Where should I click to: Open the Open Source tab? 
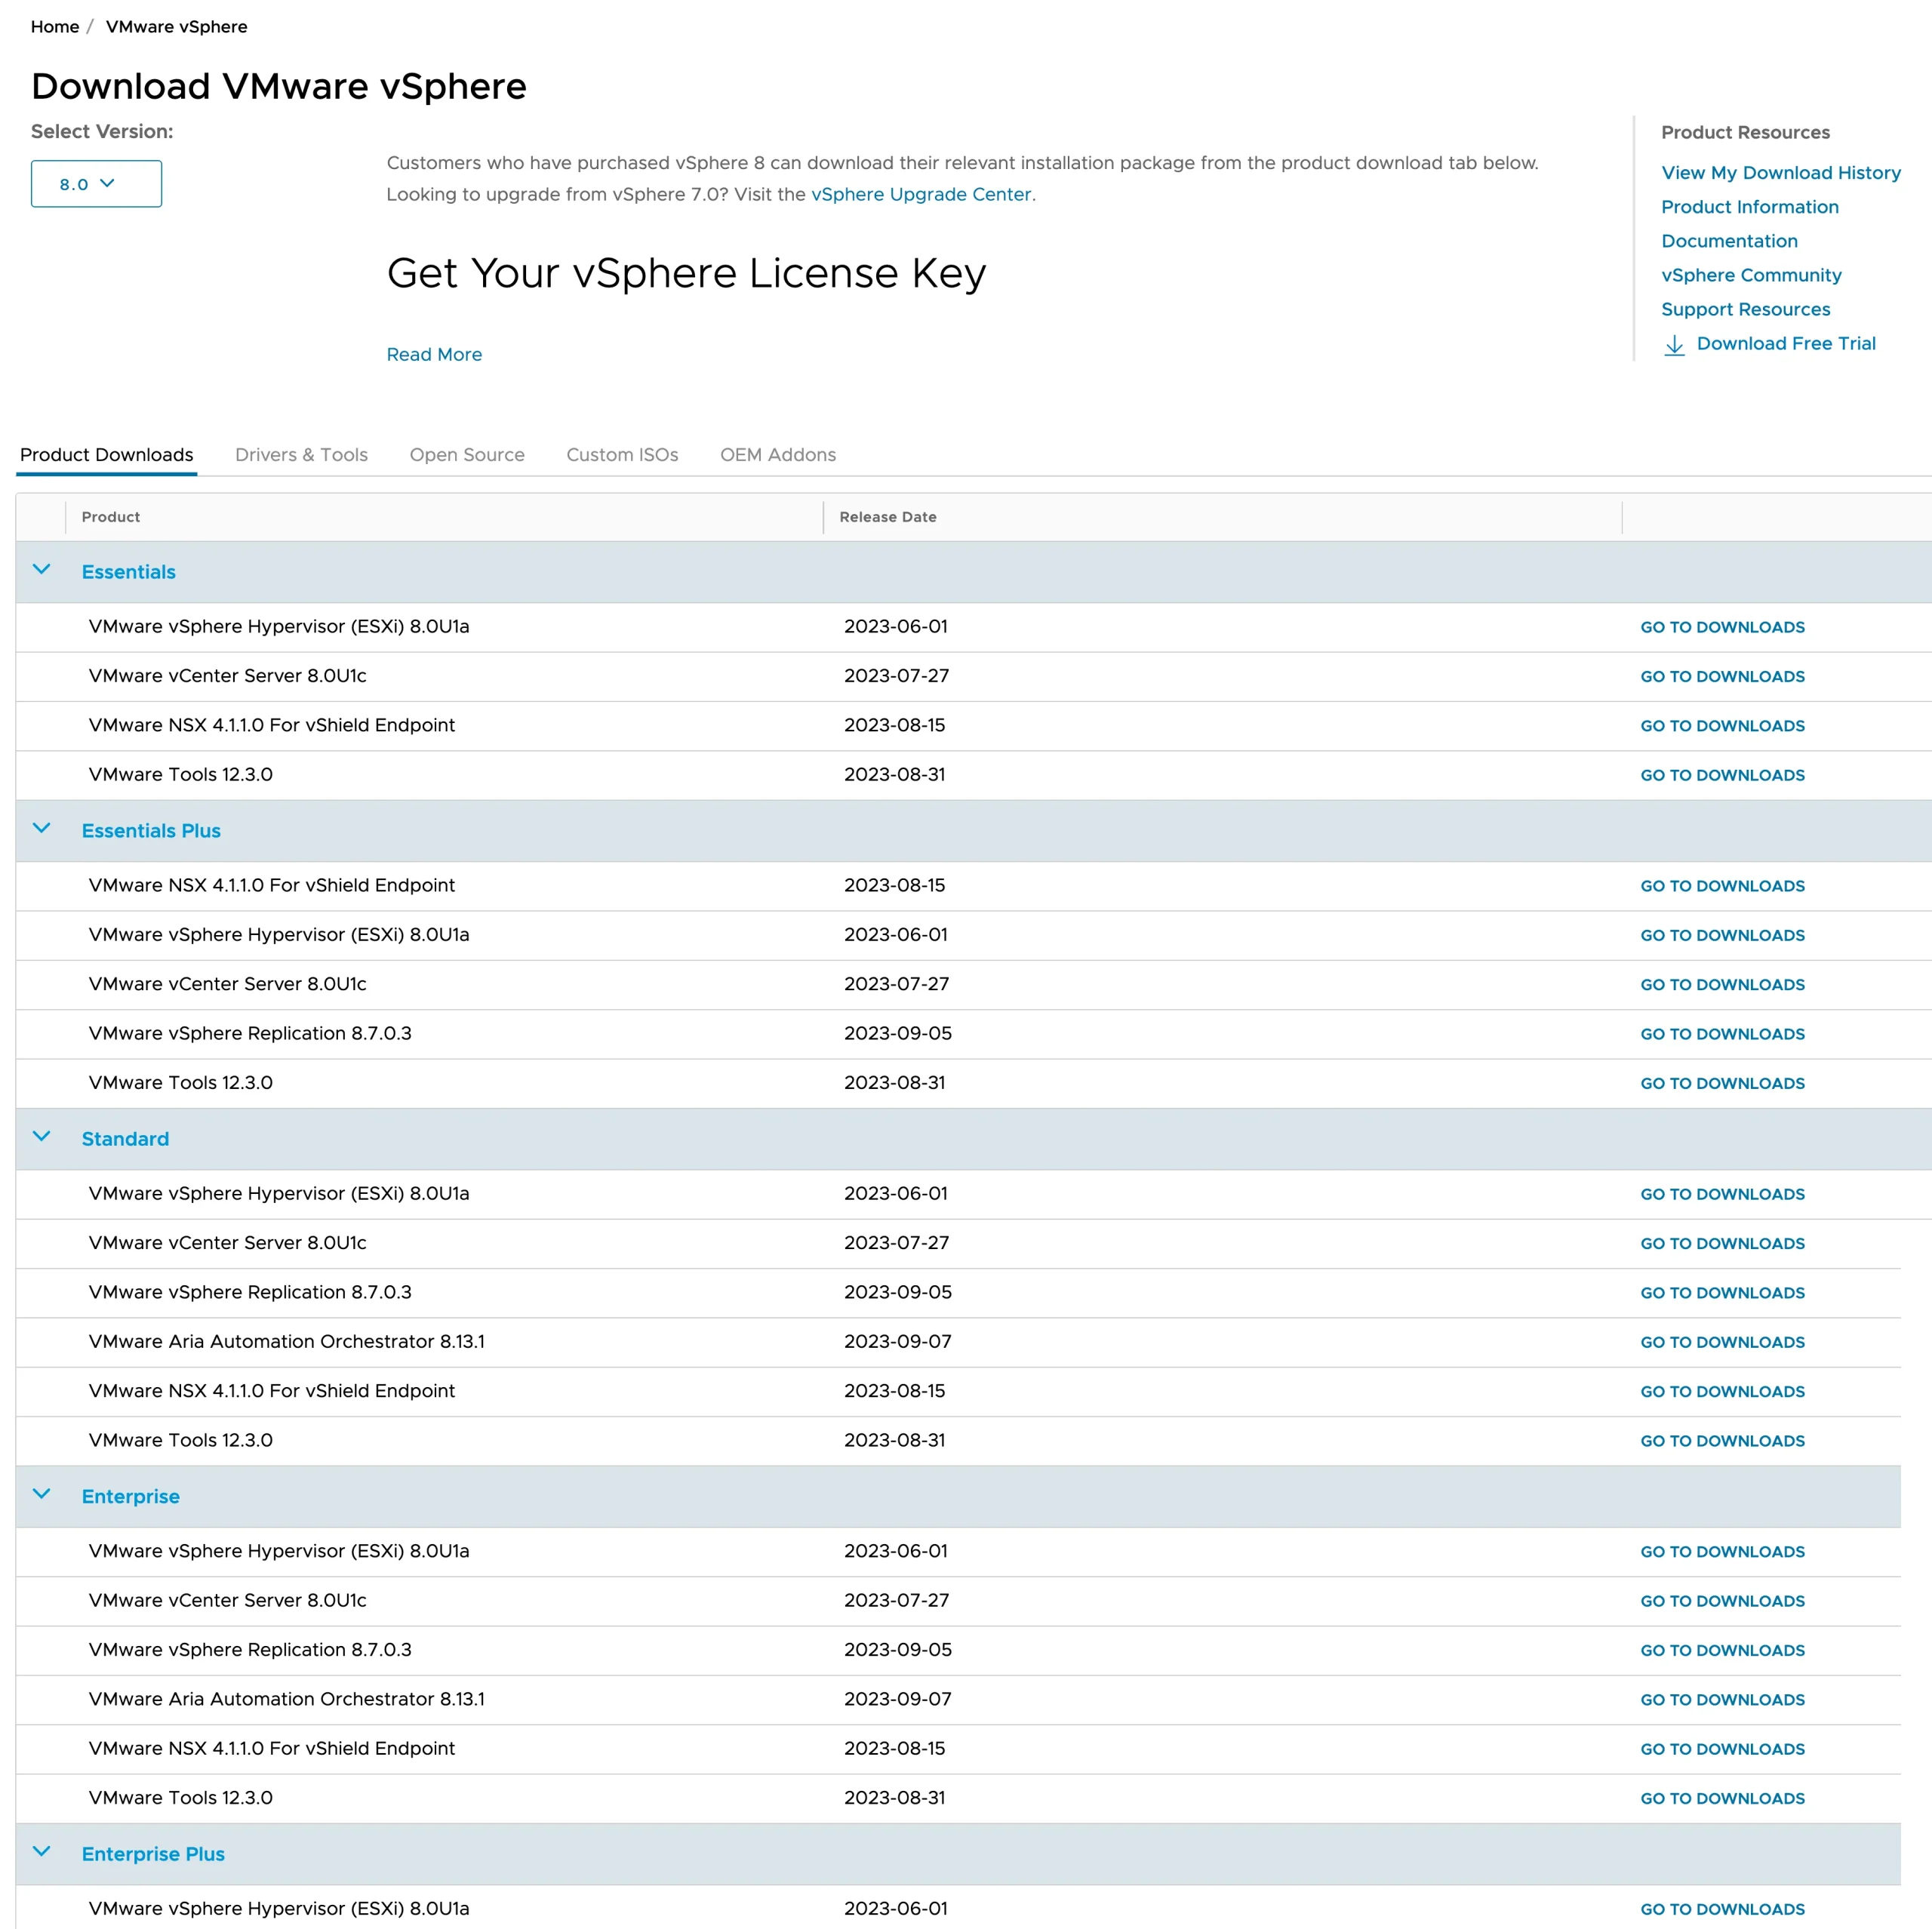pos(467,455)
